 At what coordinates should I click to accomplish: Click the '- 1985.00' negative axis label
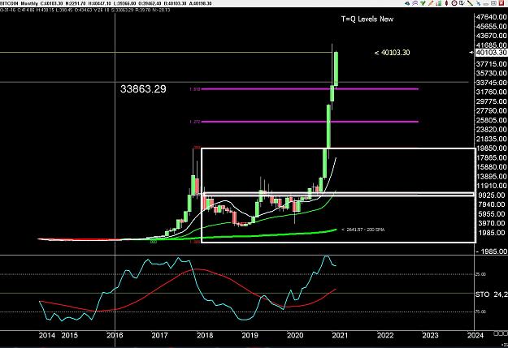491,251
